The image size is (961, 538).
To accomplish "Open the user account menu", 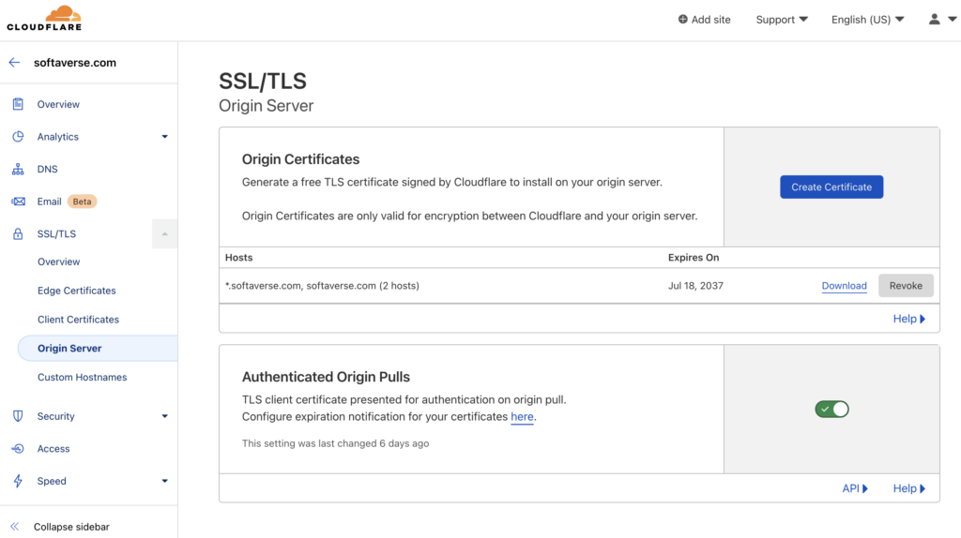I will 942,20.
